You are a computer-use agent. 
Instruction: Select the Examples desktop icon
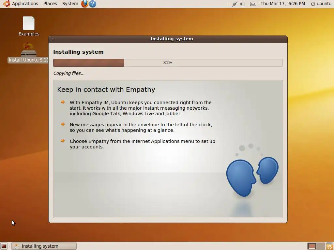click(29, 26)
